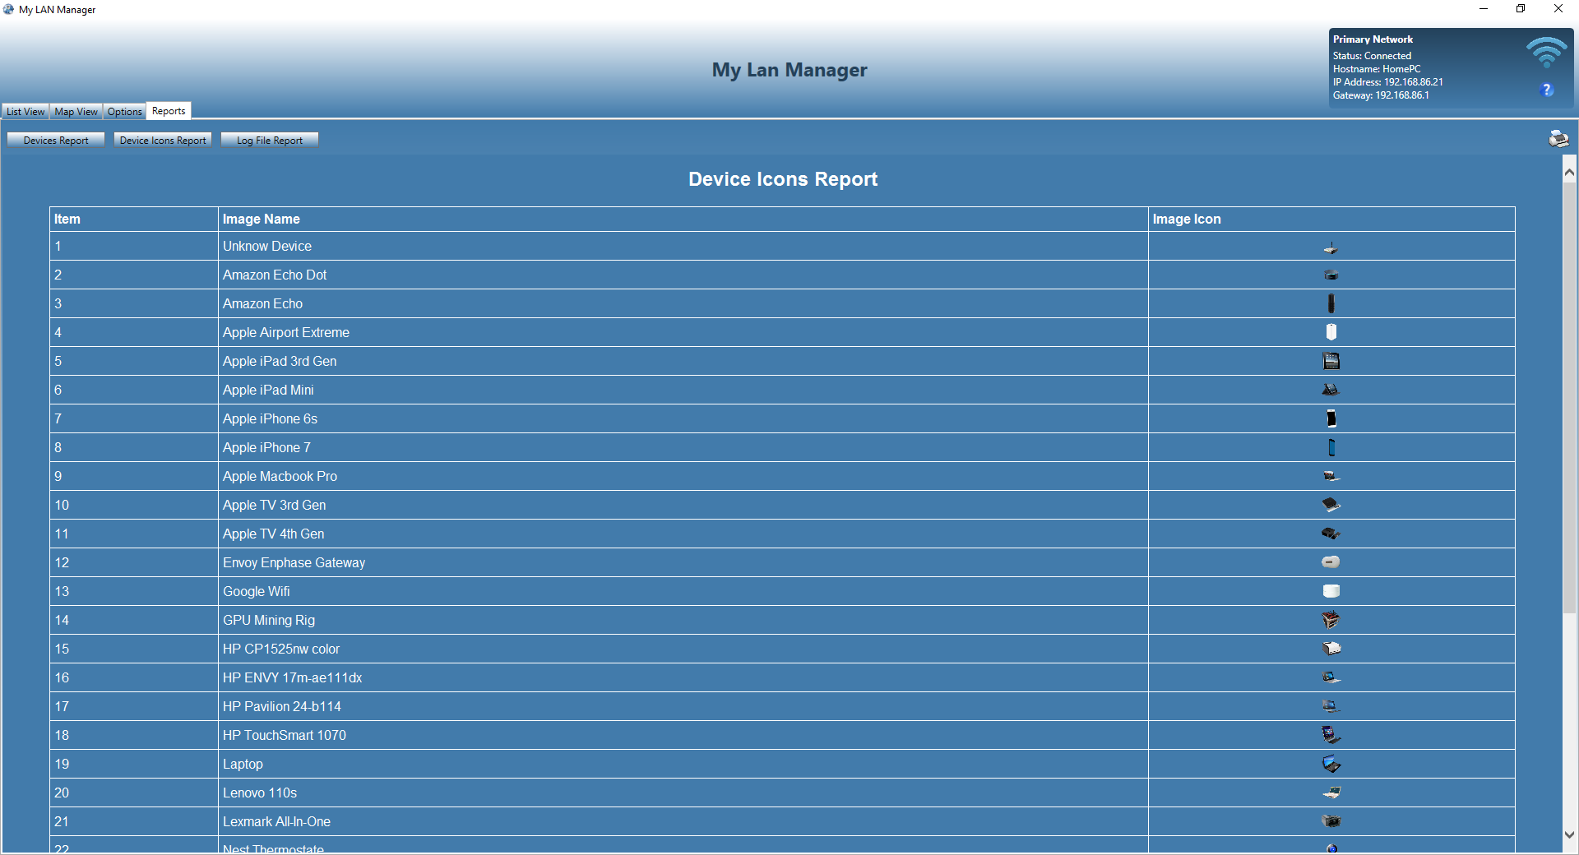Minimize the My LAN Manager window
Viewport: 1579px width, 855px height.
coord(1484,9)
